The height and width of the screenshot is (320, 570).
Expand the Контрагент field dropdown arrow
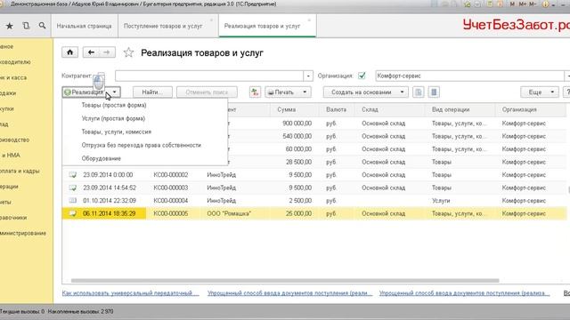tap(308, 76)
